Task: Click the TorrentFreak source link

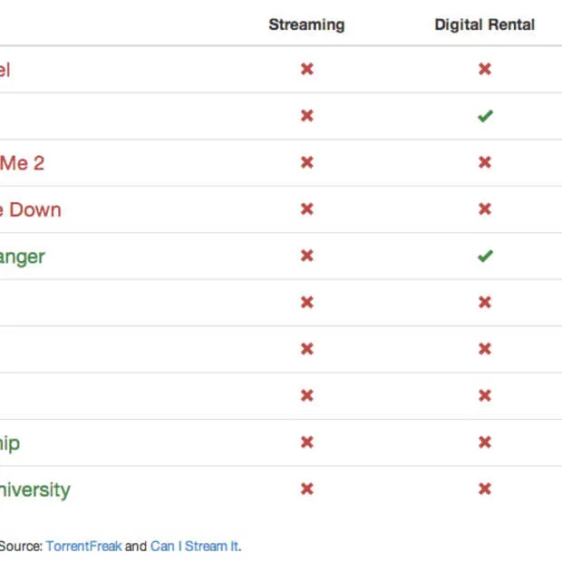Action: (84, 547)
